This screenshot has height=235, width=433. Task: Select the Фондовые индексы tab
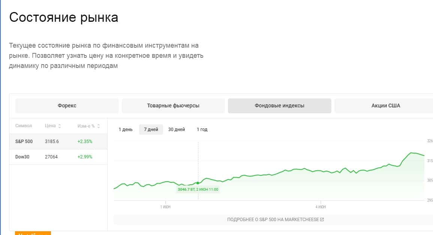click(x=279, y=106)
